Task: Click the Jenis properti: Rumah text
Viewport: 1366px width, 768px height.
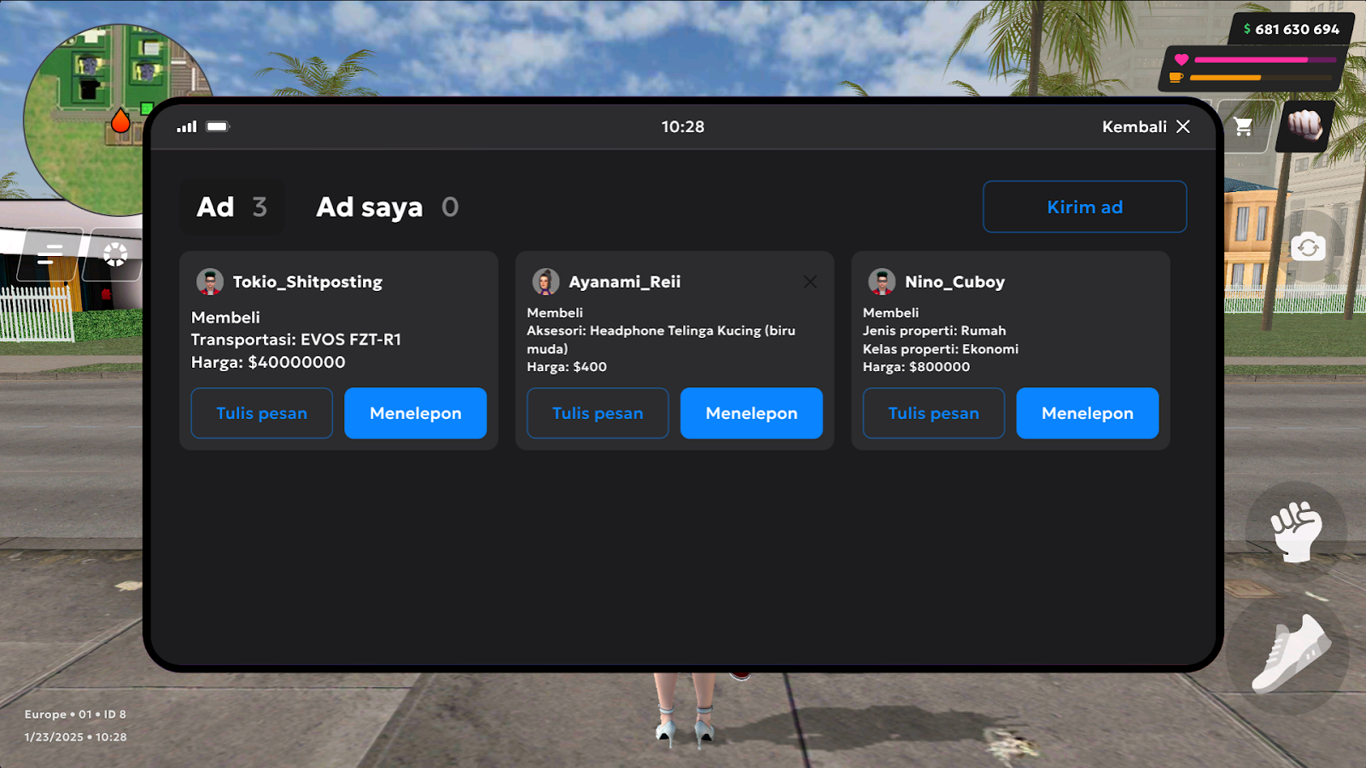Action: click(x=934, y=330)
